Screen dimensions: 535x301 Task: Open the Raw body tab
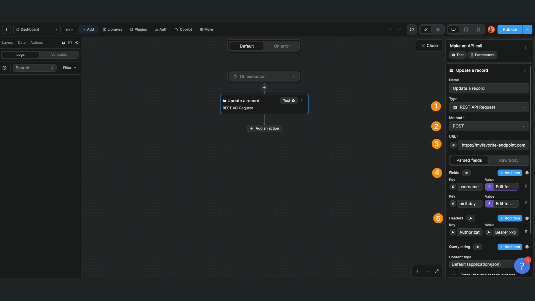coord(508,160)
